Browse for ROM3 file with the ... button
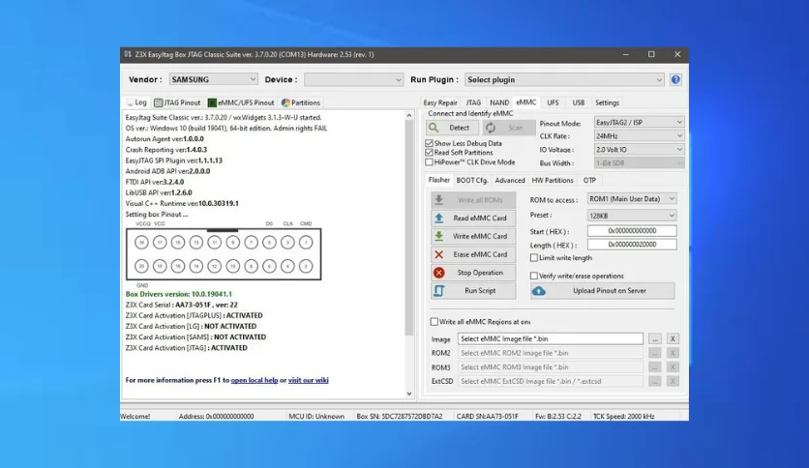 tap(655, 367)
